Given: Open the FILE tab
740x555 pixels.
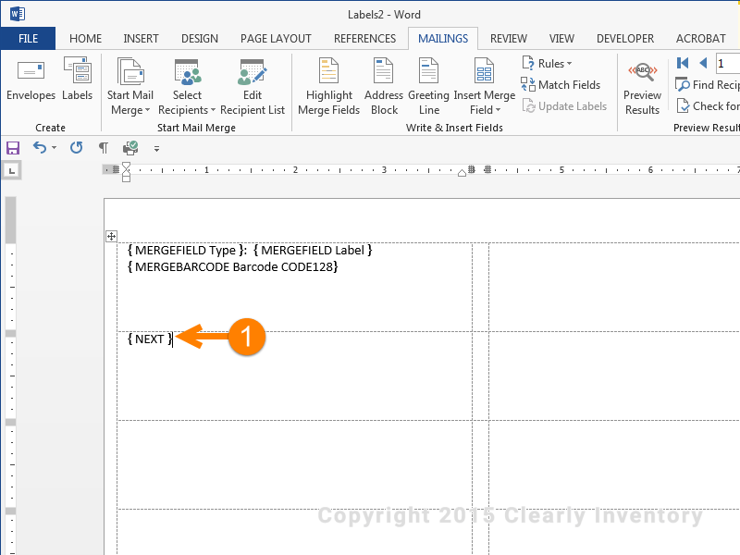Looking at the screenshot, I should (x=29, y=38).
